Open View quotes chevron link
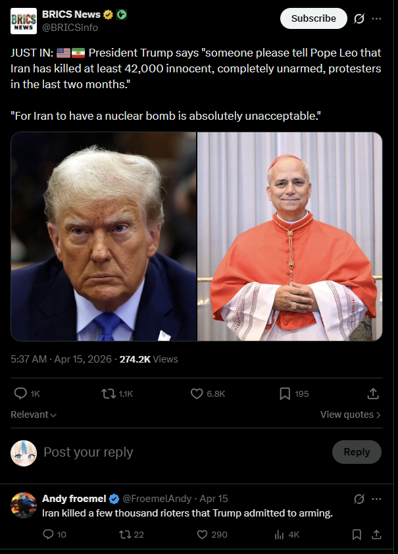This screenshot has width=398, height=554. coord(351,415)
